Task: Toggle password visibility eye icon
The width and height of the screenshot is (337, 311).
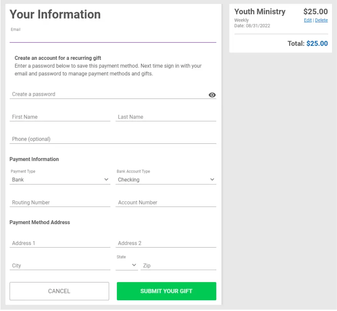Action: coord(212,95)
